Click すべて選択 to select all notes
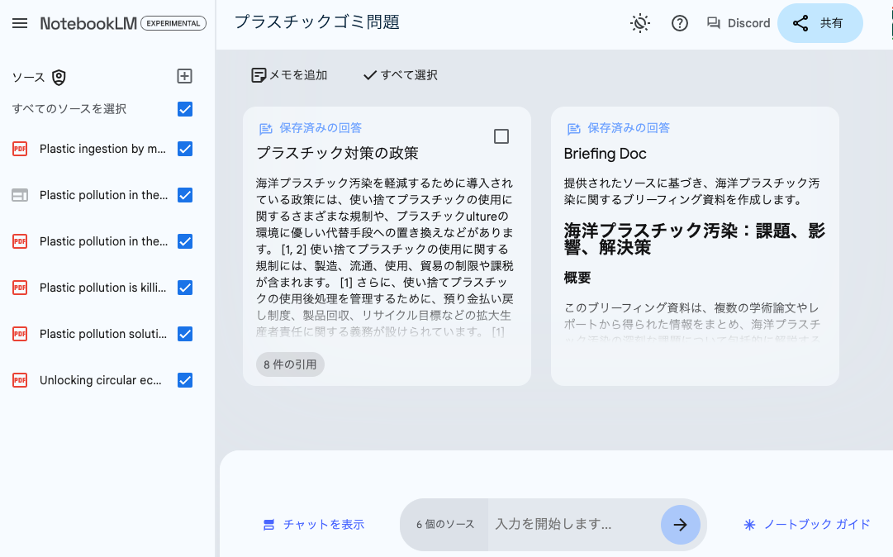The width and height of the screenshot is (893, 557). 401,75
